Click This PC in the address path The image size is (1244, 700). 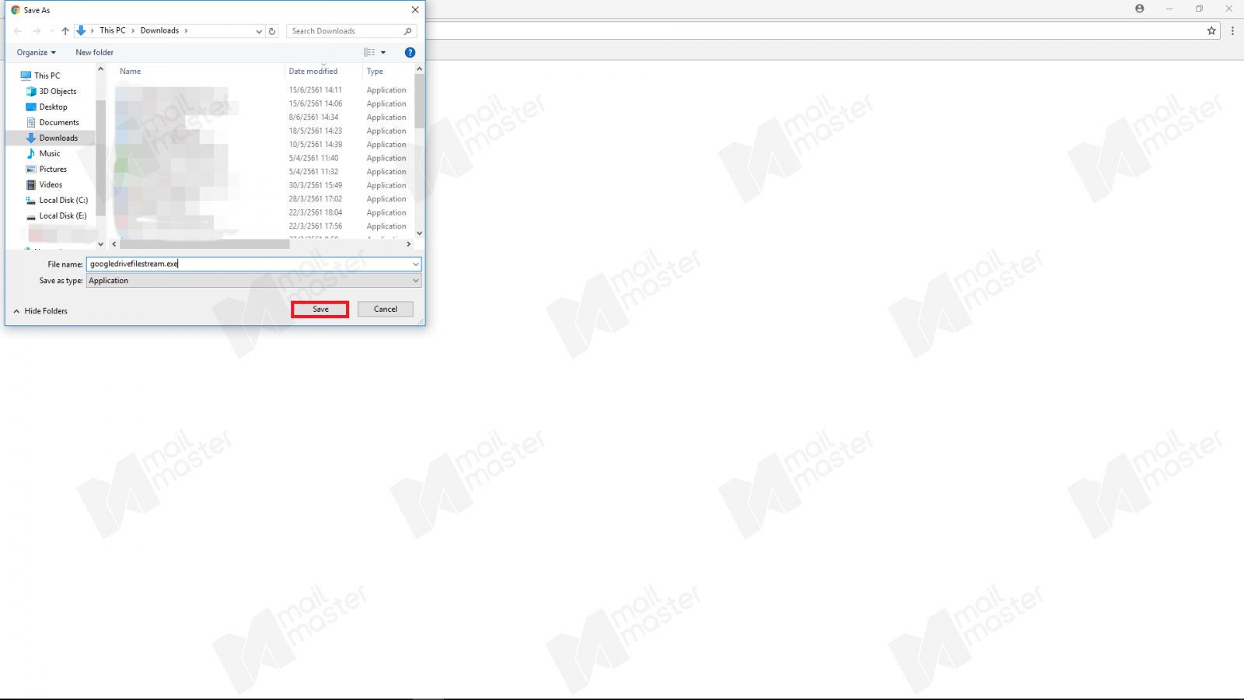(112, 30)
